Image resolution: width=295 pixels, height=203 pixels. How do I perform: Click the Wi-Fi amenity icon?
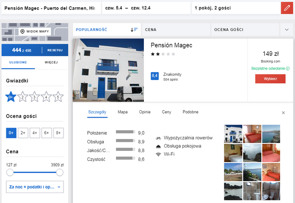[158, 154]
